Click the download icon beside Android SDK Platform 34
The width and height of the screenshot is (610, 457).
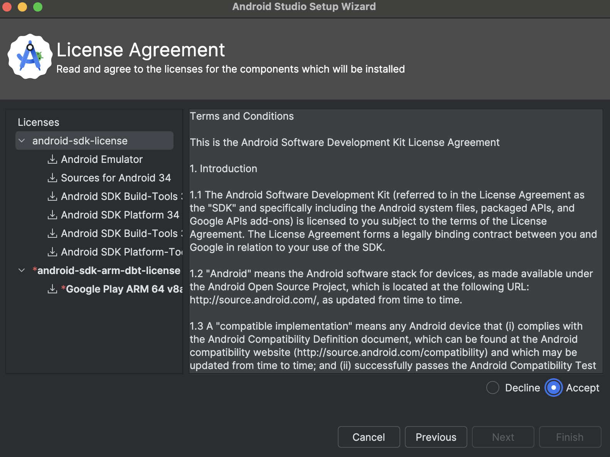[52, 215]
